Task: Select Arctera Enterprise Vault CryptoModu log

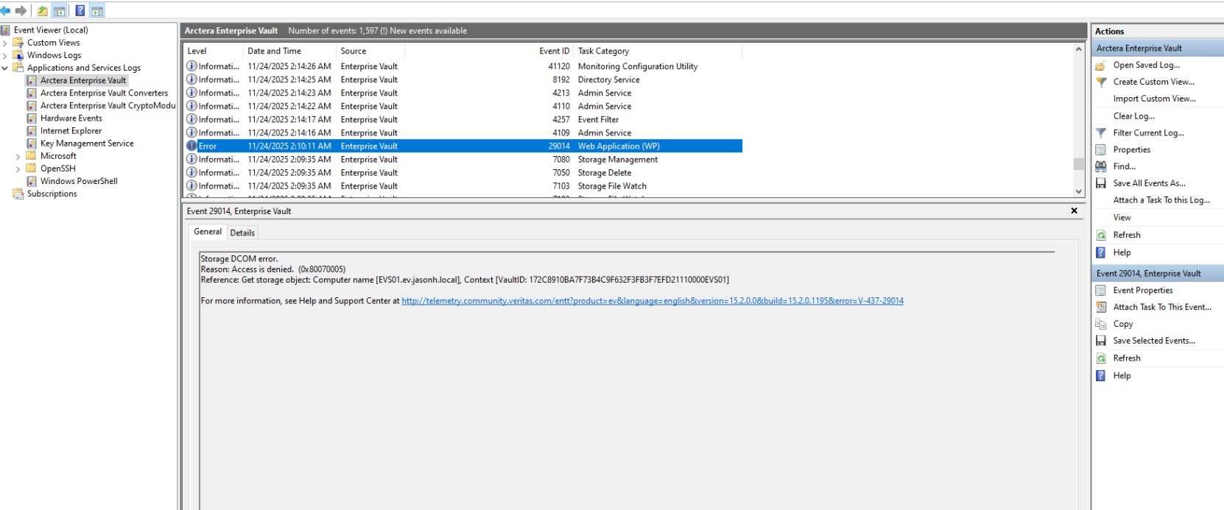Action: [x=108, y=106]
